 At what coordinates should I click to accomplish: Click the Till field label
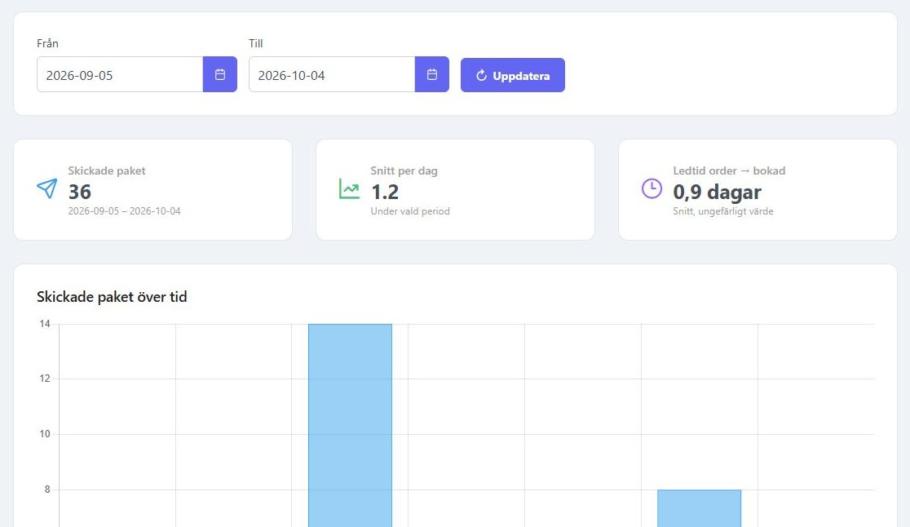point(256,43)
